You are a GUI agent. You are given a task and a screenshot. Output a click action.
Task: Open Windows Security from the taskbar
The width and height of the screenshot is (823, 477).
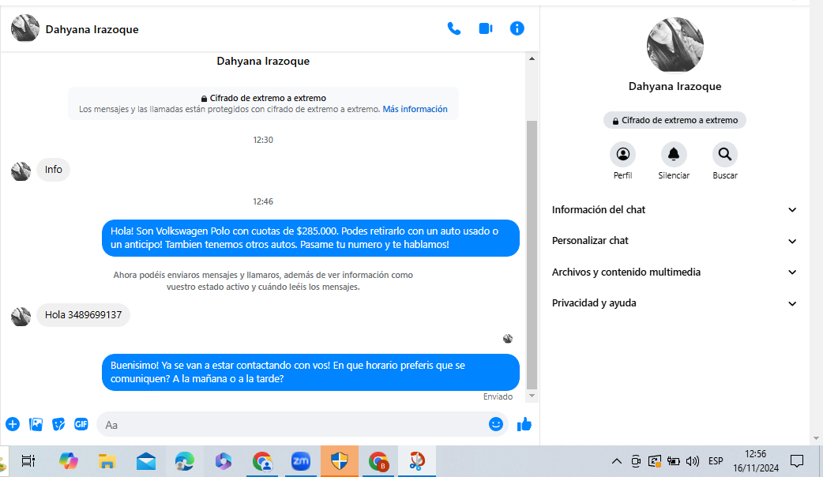(339, 462)
